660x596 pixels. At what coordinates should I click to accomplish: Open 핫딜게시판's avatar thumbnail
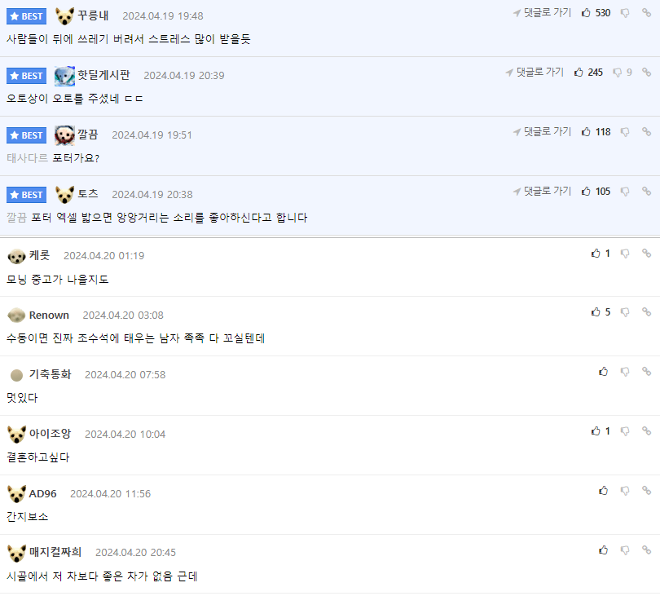tap(65, 76)
